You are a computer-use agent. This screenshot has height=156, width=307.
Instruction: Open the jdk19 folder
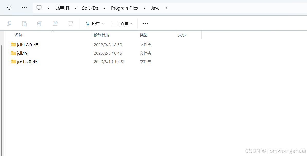pos(22,53)
